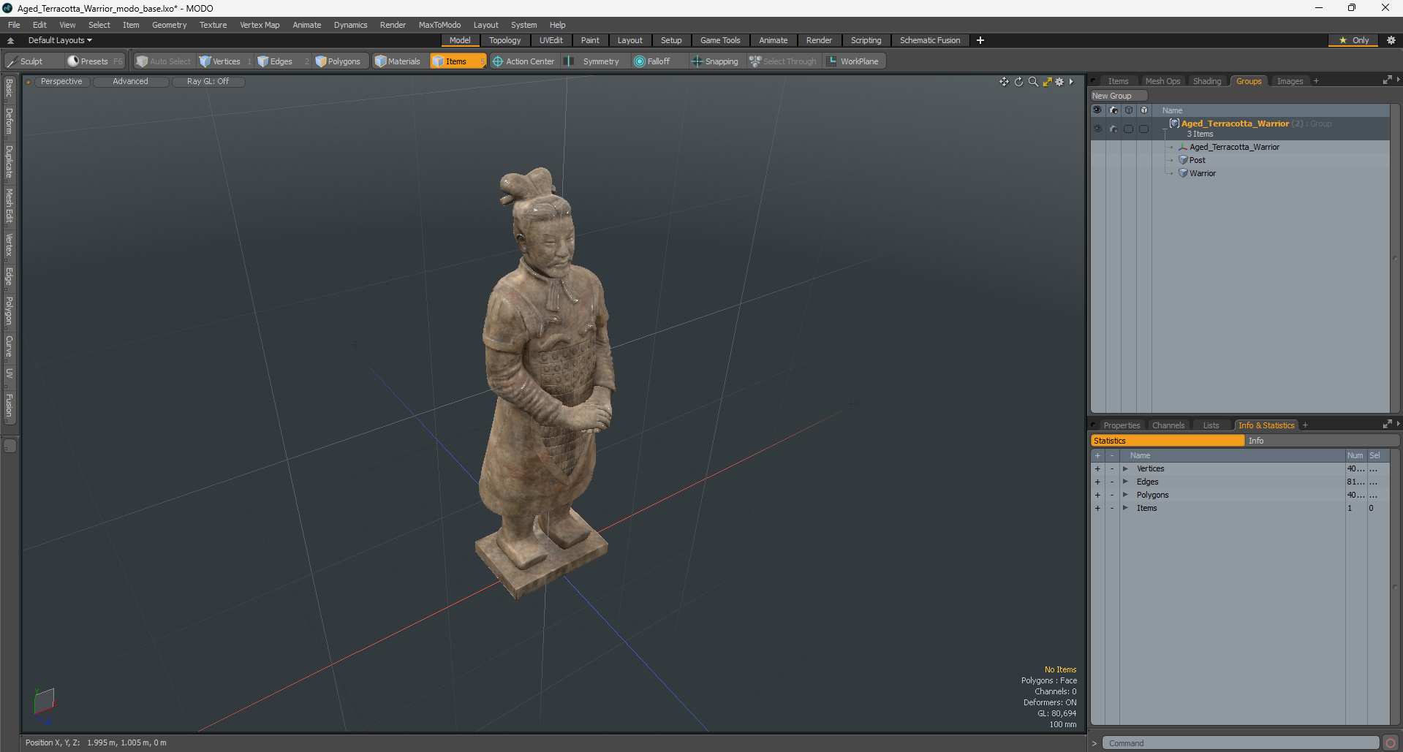Open the viewport settings gear

(x=1059, y=82)
